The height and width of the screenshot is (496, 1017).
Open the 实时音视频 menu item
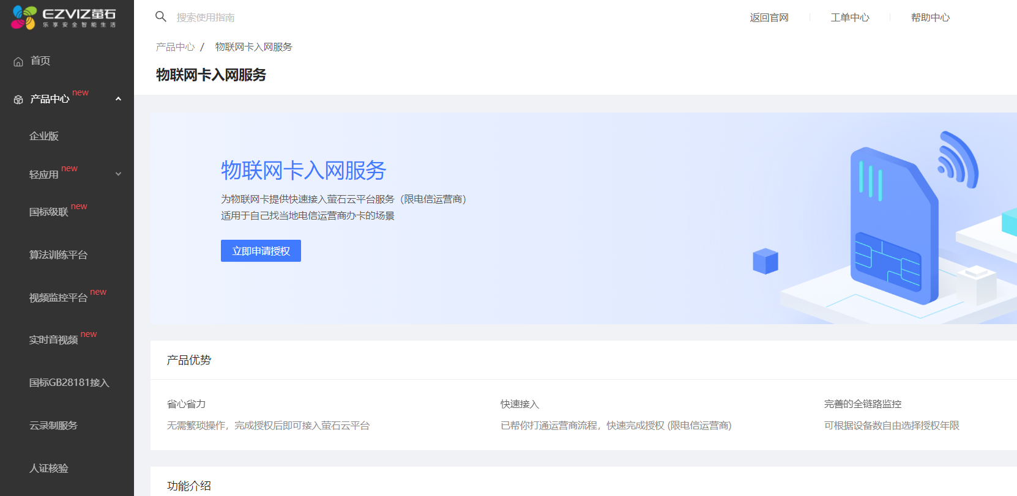click(54, 340)
